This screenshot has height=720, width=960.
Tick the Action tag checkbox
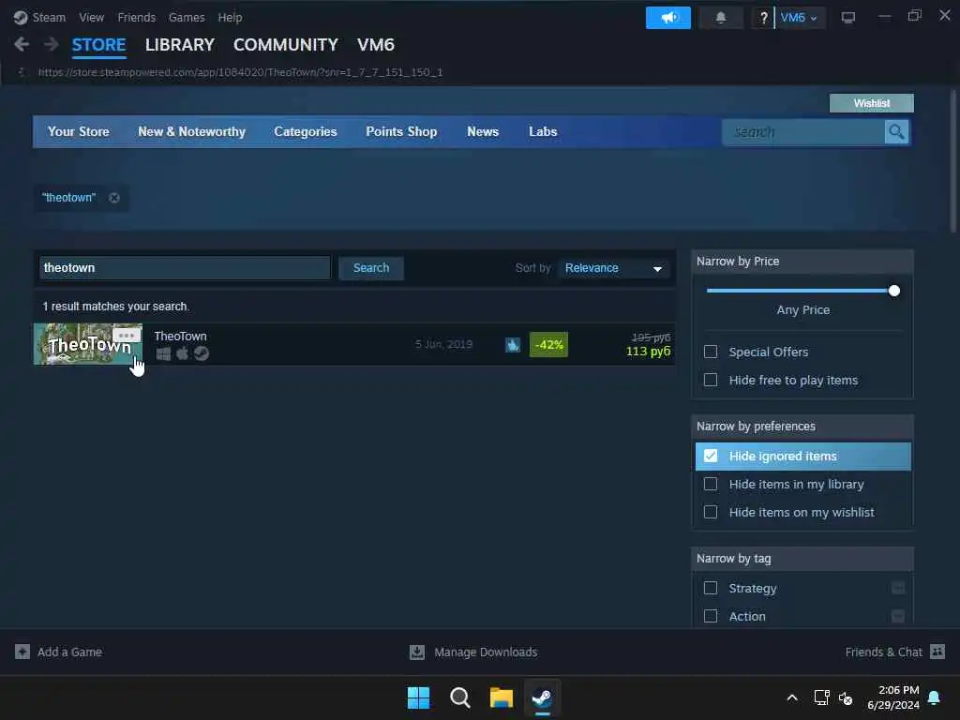click(x=711, y=616)
